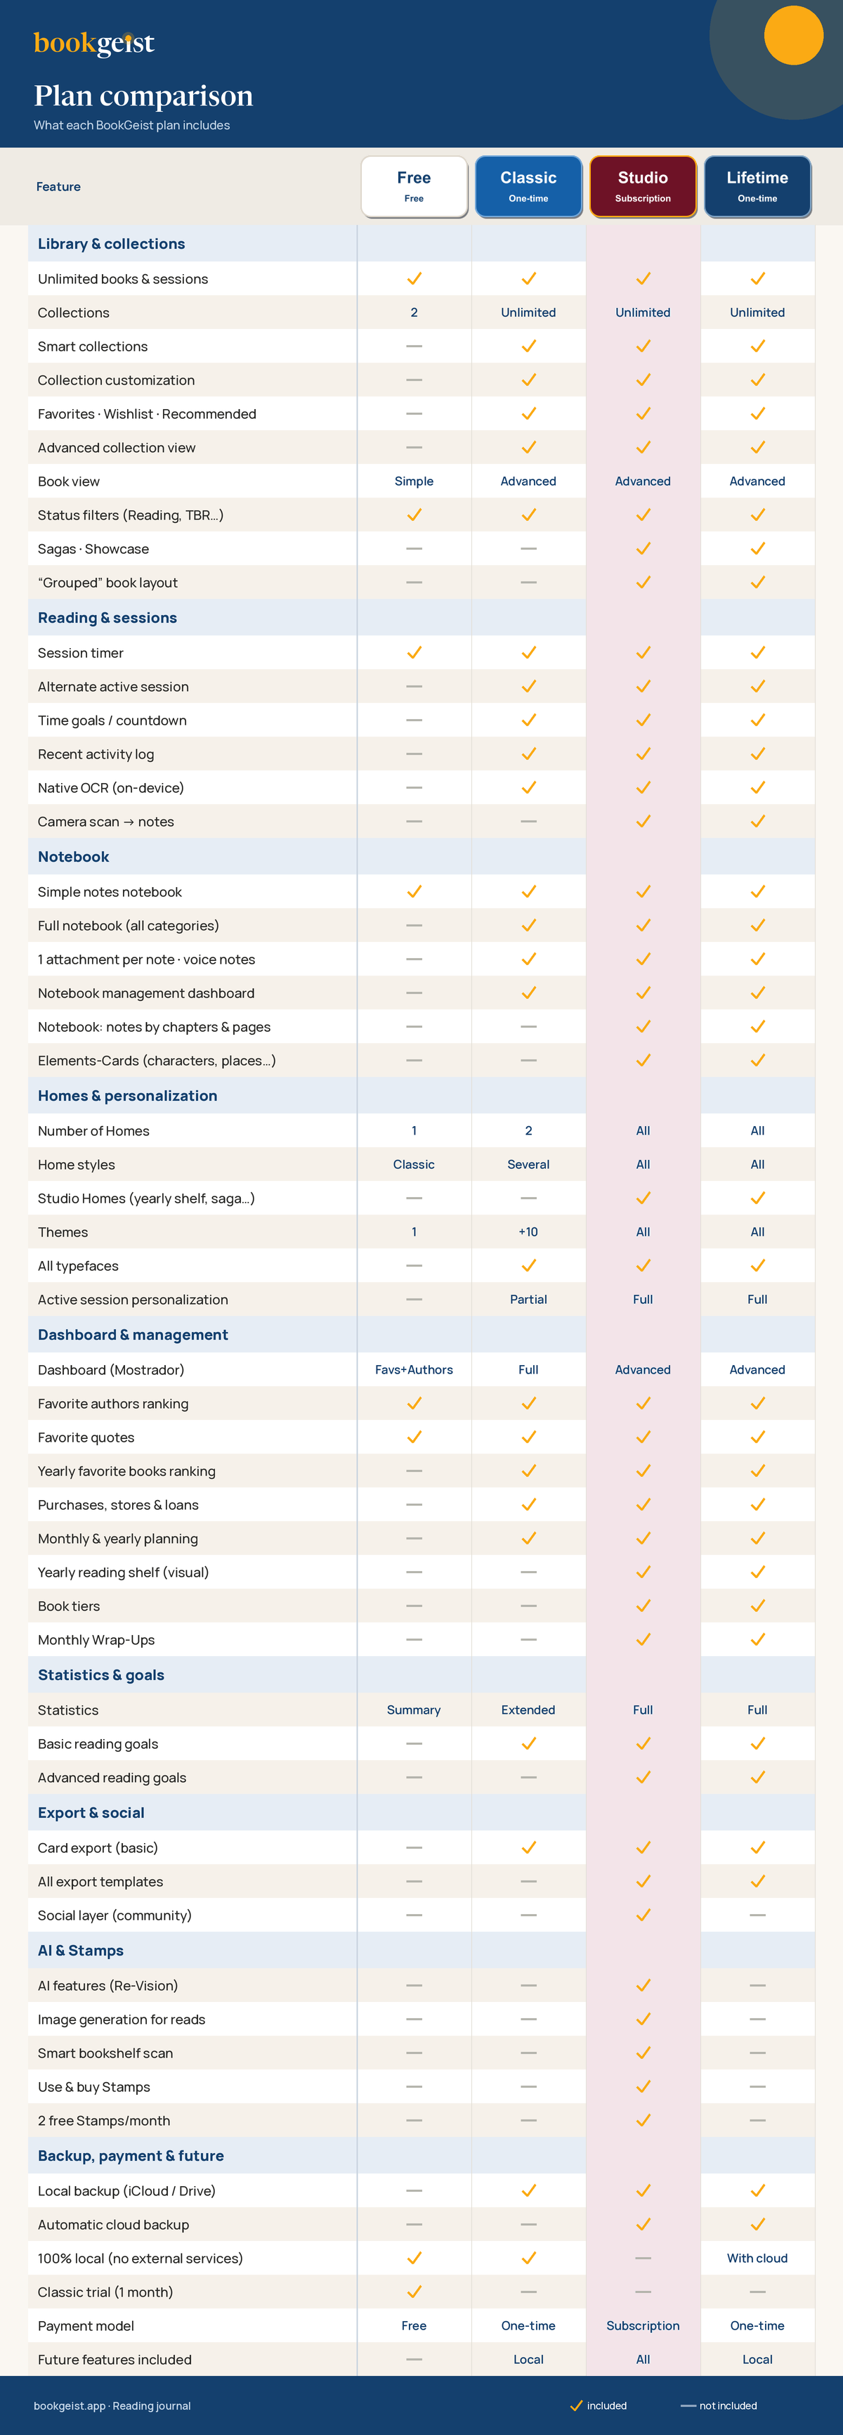843x2435 pixels.
Task: Click the Library & collections section header
Action: coord(112,243)
